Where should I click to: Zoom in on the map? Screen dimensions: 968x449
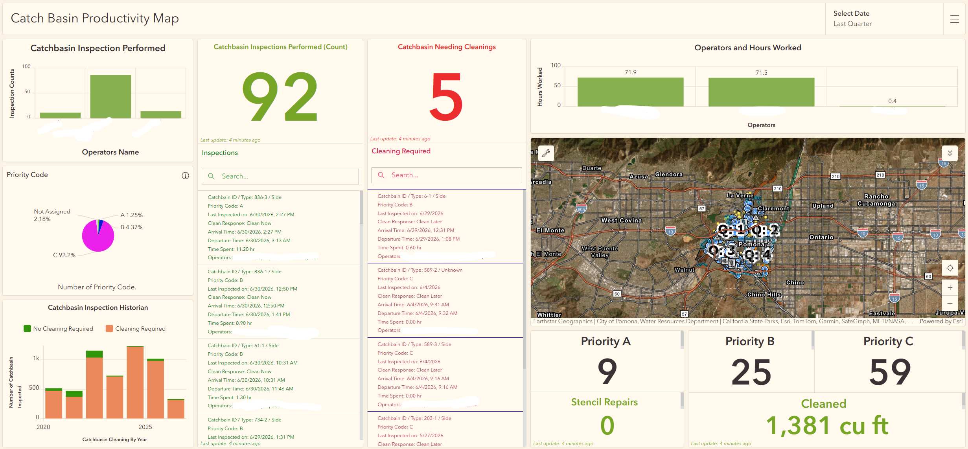pyautogui.click(x=950, y=288)
